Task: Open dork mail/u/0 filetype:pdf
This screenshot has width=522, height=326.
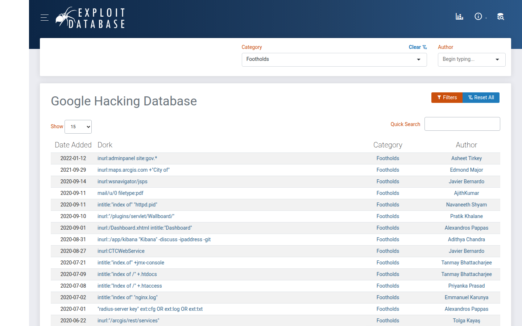Action: coord(120,193)
